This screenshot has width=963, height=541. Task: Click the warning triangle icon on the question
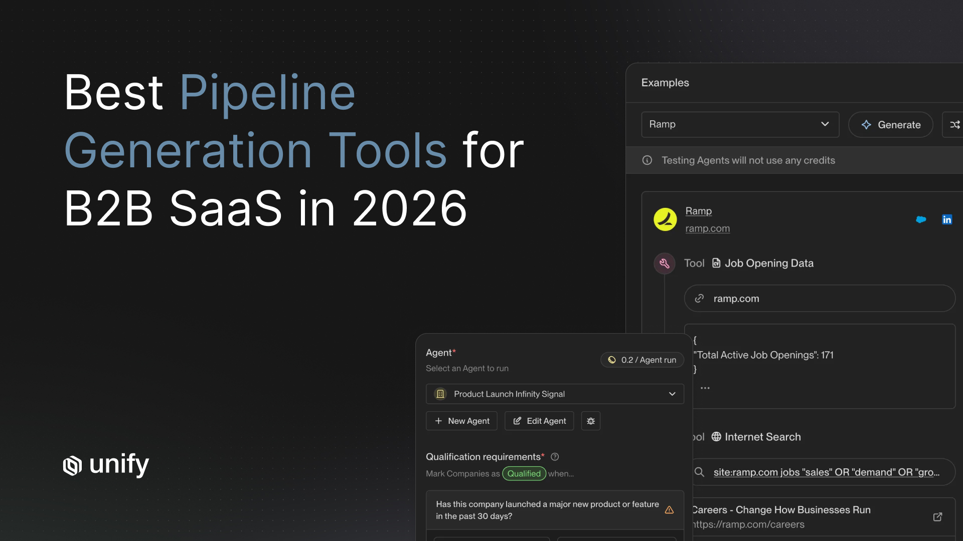669,510
